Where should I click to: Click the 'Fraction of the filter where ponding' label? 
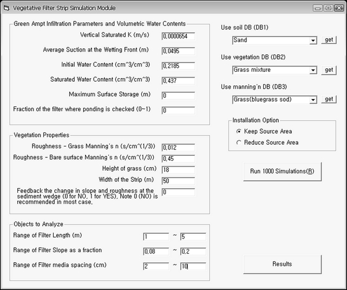point(82,109)
